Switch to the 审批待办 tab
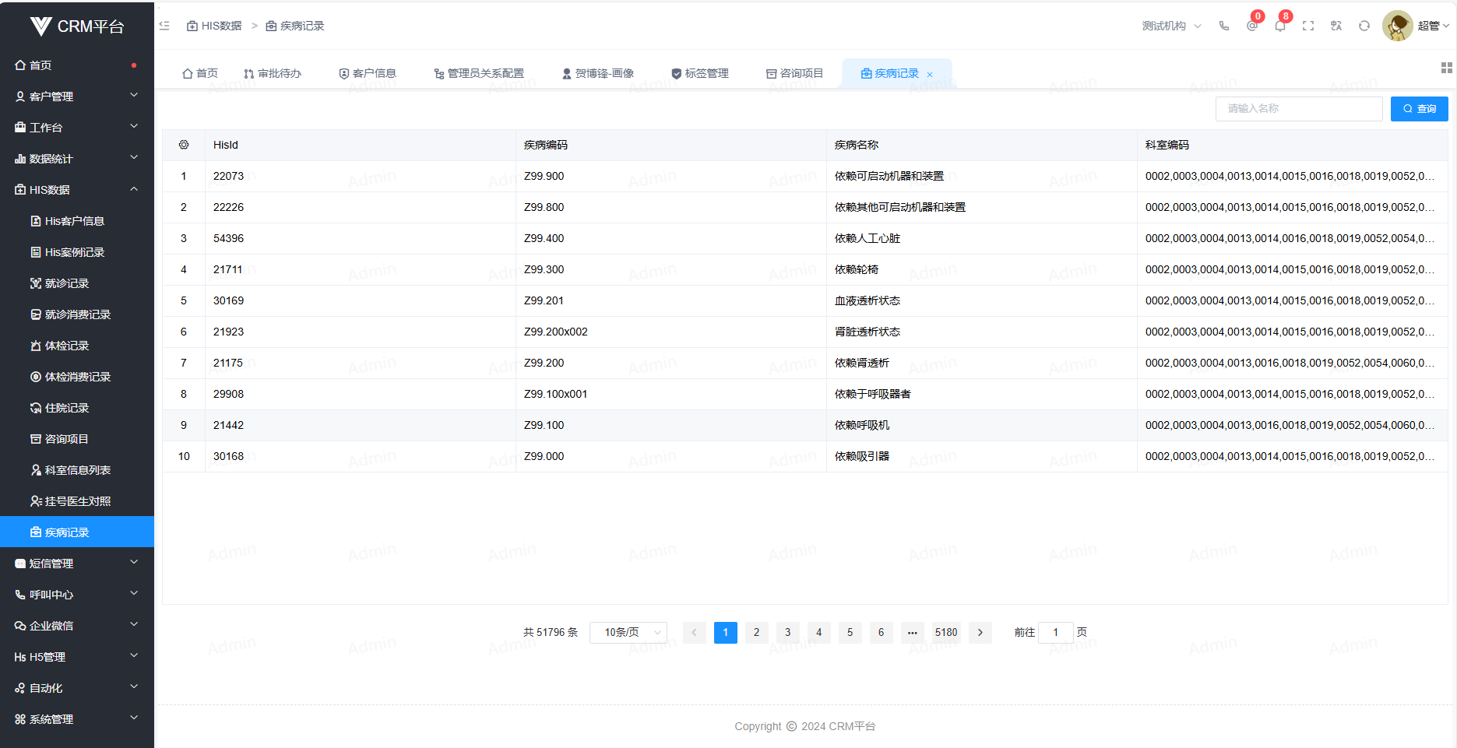 pos(273,73)
